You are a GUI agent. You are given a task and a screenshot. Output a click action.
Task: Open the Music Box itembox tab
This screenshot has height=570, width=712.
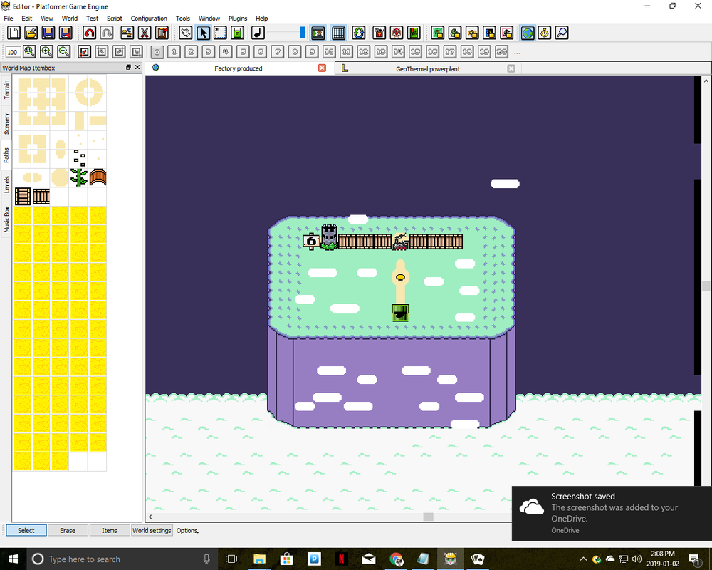point(6,219)
